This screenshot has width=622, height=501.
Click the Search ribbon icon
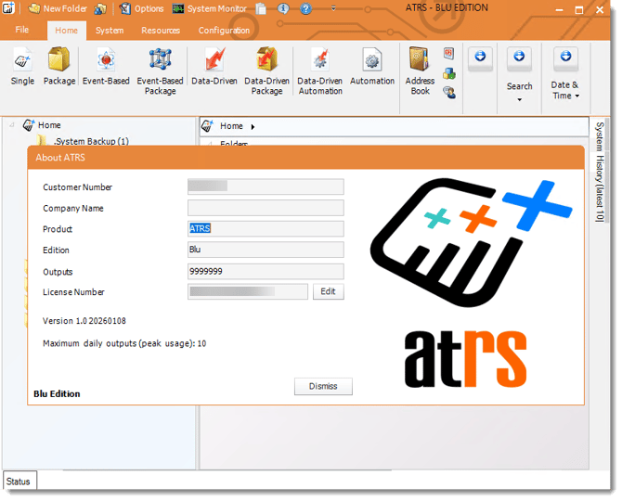[x=519, y=58]
